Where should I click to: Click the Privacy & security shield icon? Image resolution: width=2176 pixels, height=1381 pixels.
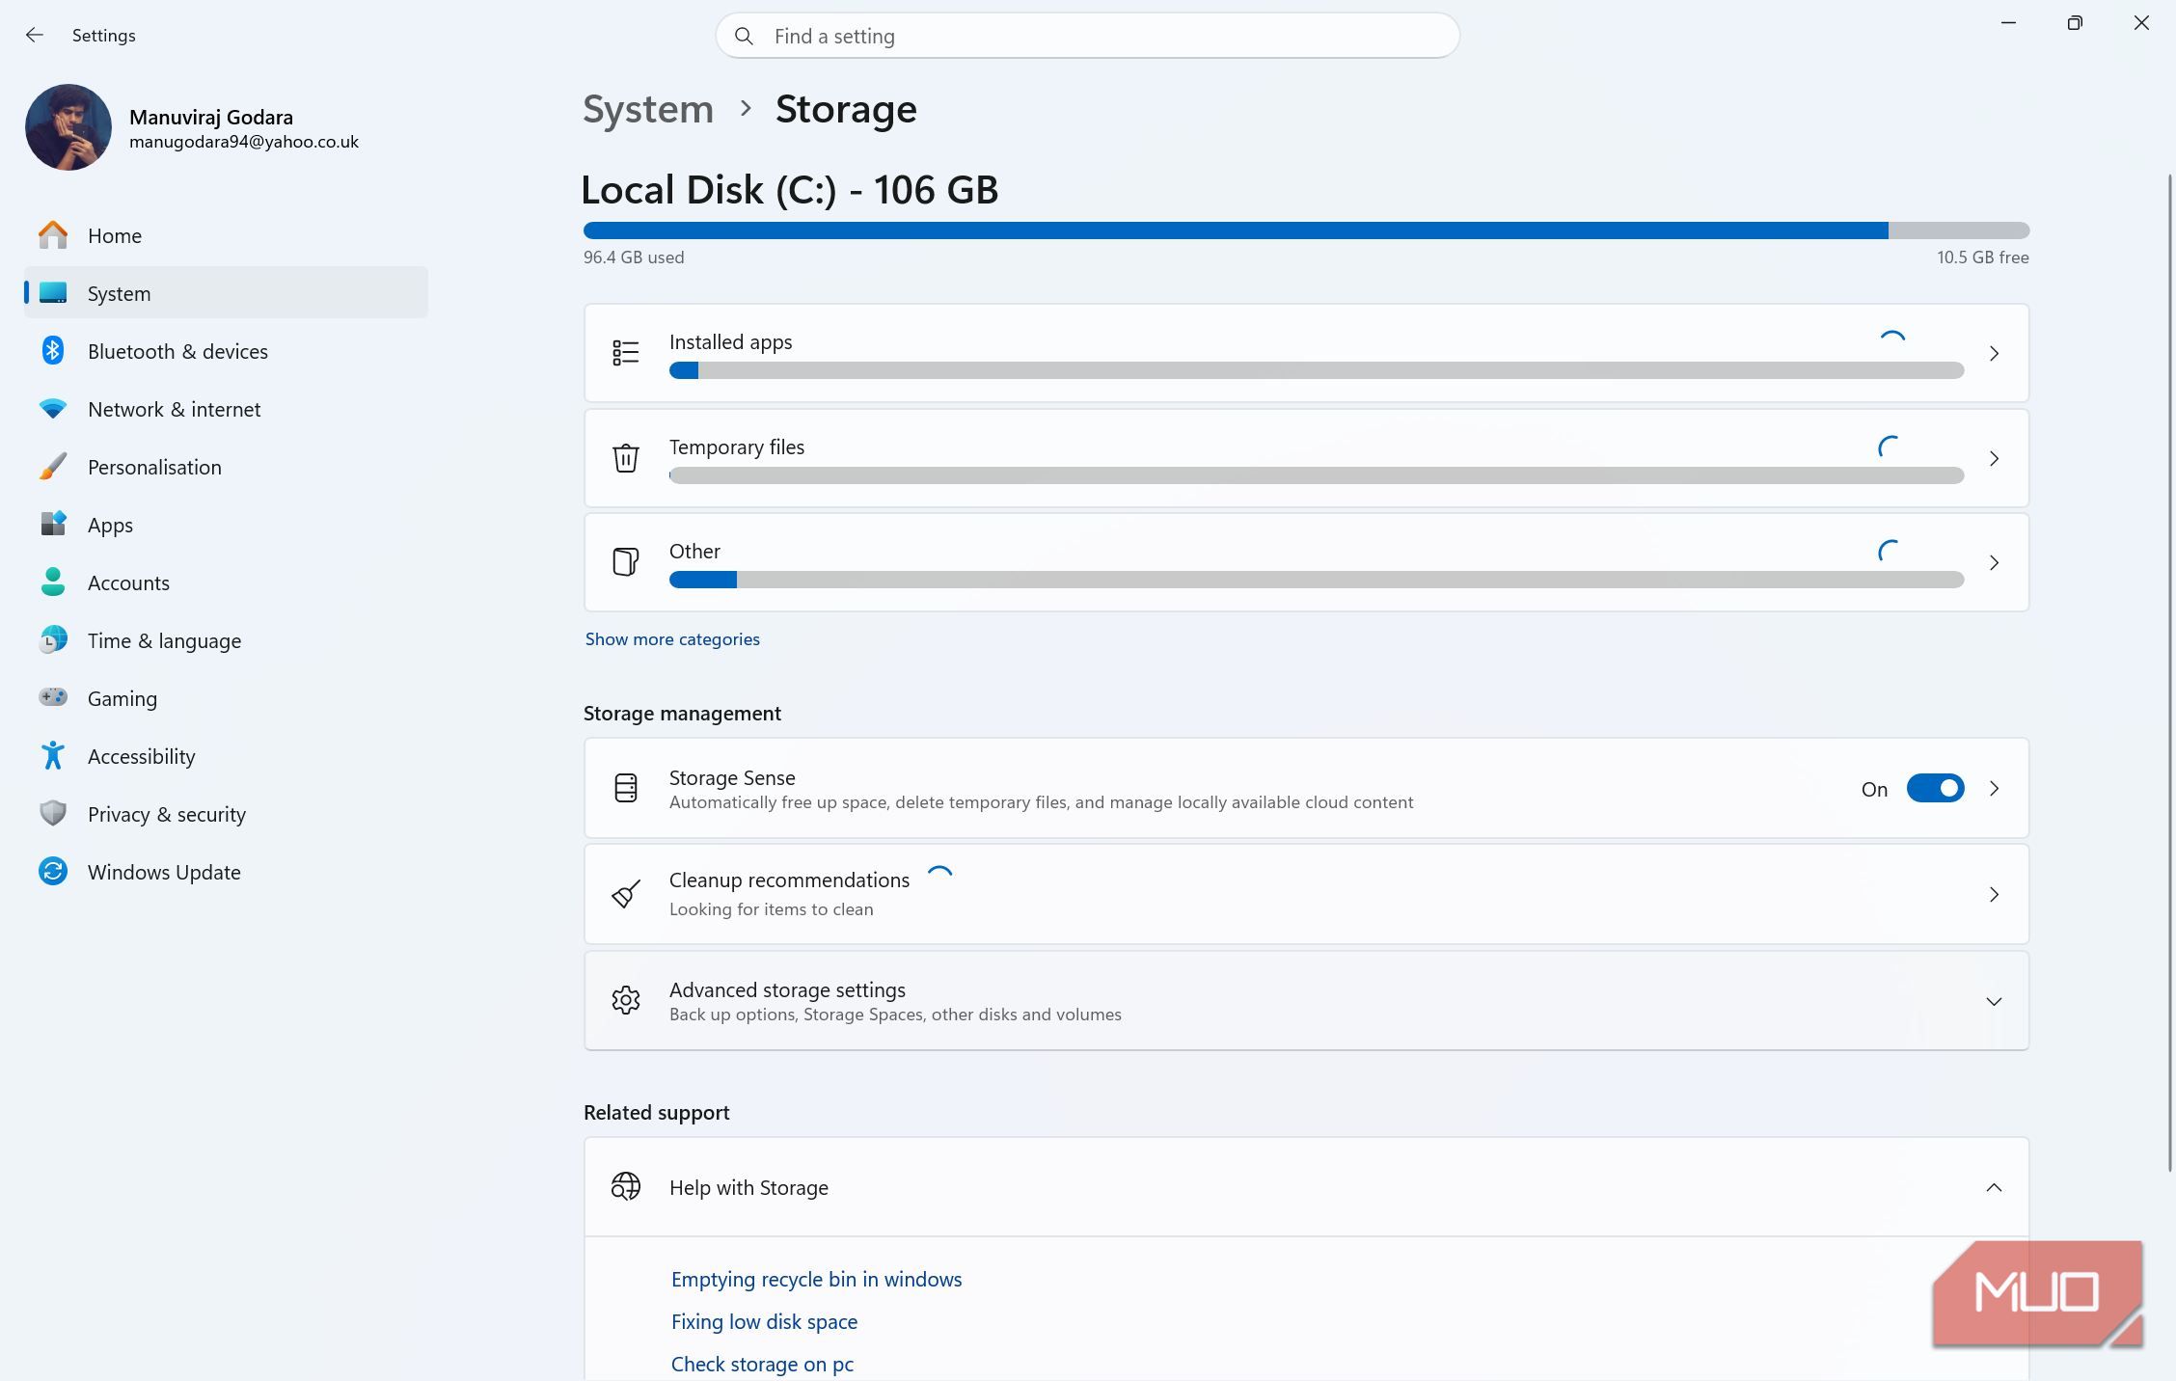click(x=53, y=813)
